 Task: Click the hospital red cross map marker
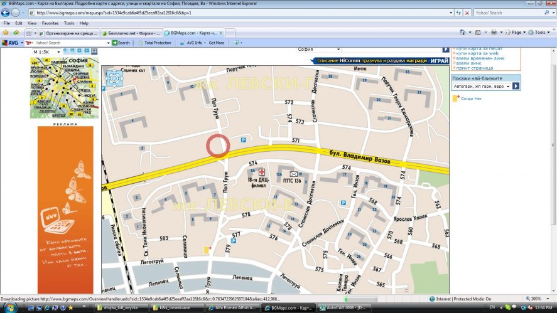click(262, 172)
